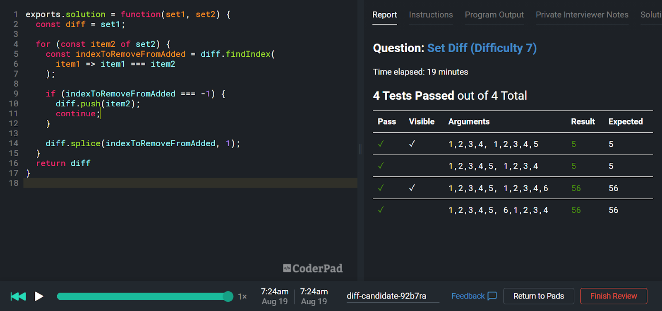Switch to the Report tab
The width and height of the screenshot is (662, 311).
[x=385, y=15]
